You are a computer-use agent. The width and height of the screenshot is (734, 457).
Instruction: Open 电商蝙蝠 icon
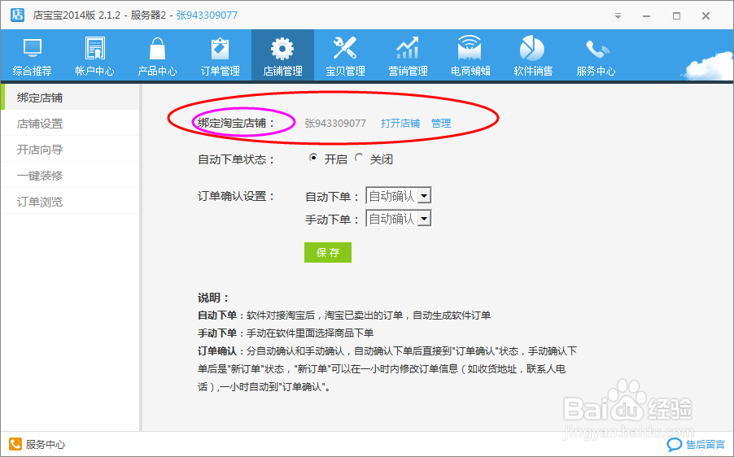pyautogui.click(x=470, y=48)
